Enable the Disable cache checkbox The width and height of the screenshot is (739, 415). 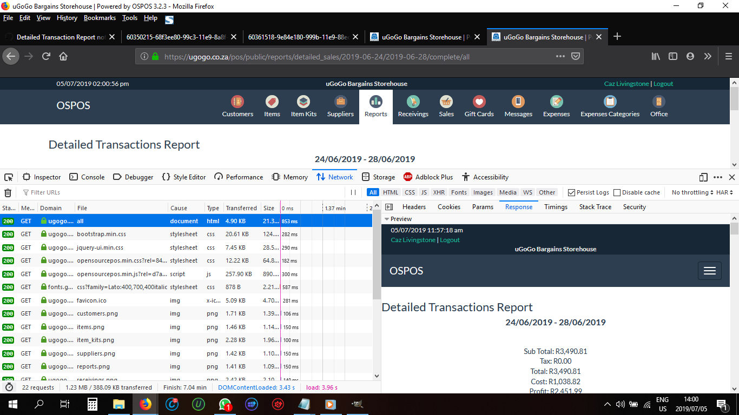pos(616,192)
